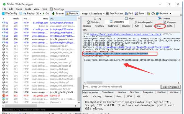Replay the selected session
The image size is (184, 114).
click(29, 14)
